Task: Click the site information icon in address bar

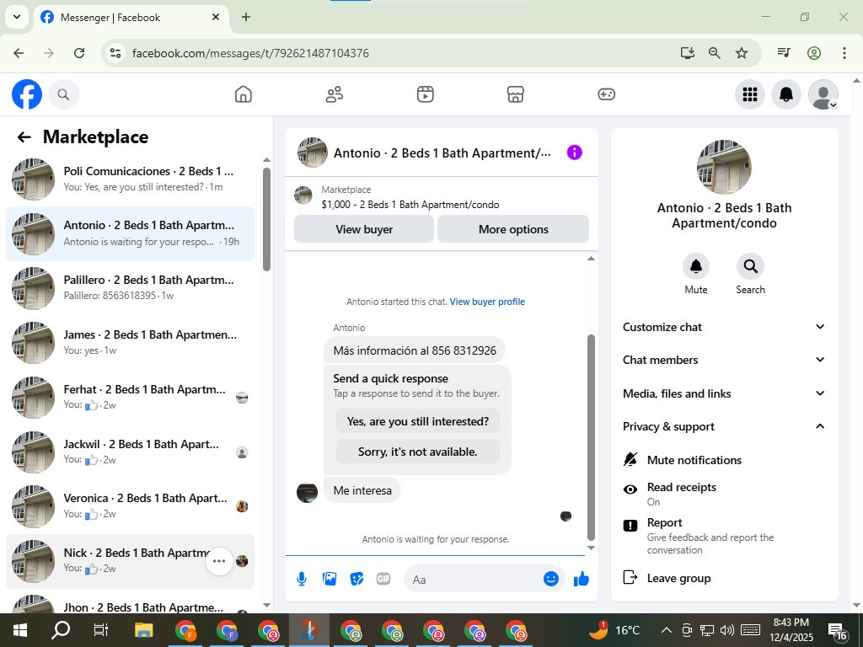Action: (x=115, y=53)
